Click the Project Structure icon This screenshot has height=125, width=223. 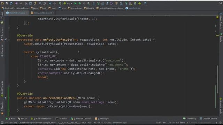tap(121, 3)
